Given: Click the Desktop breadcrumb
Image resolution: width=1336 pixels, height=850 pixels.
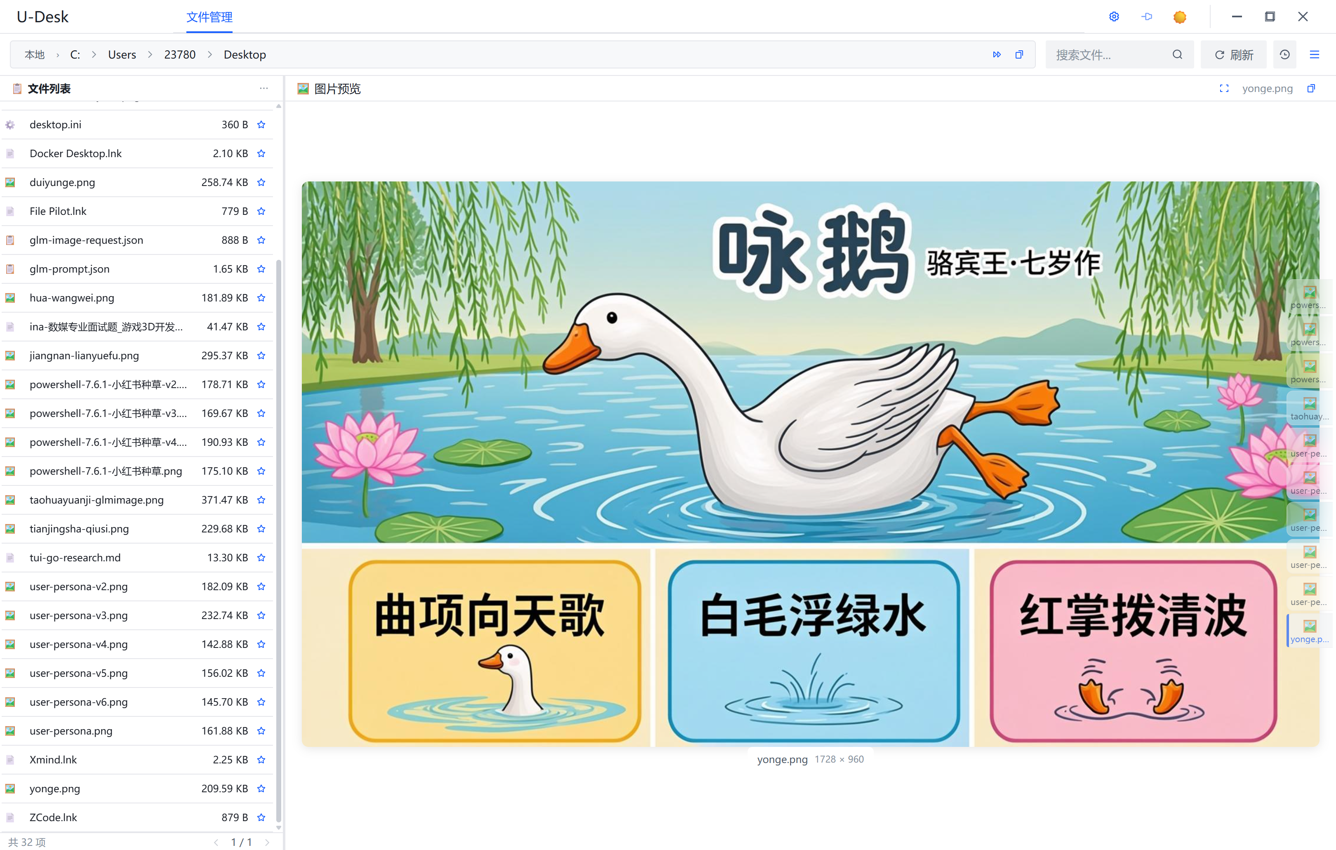Looking at the screenshot, I should pos(245,54).
